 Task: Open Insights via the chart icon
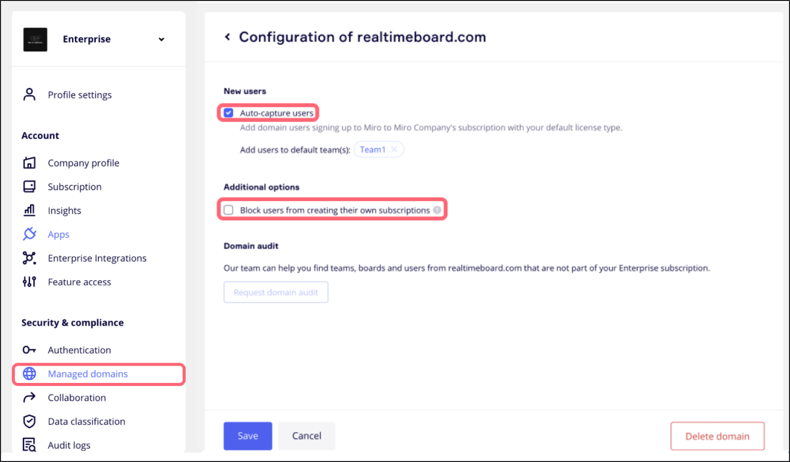(x=30, y=210)
